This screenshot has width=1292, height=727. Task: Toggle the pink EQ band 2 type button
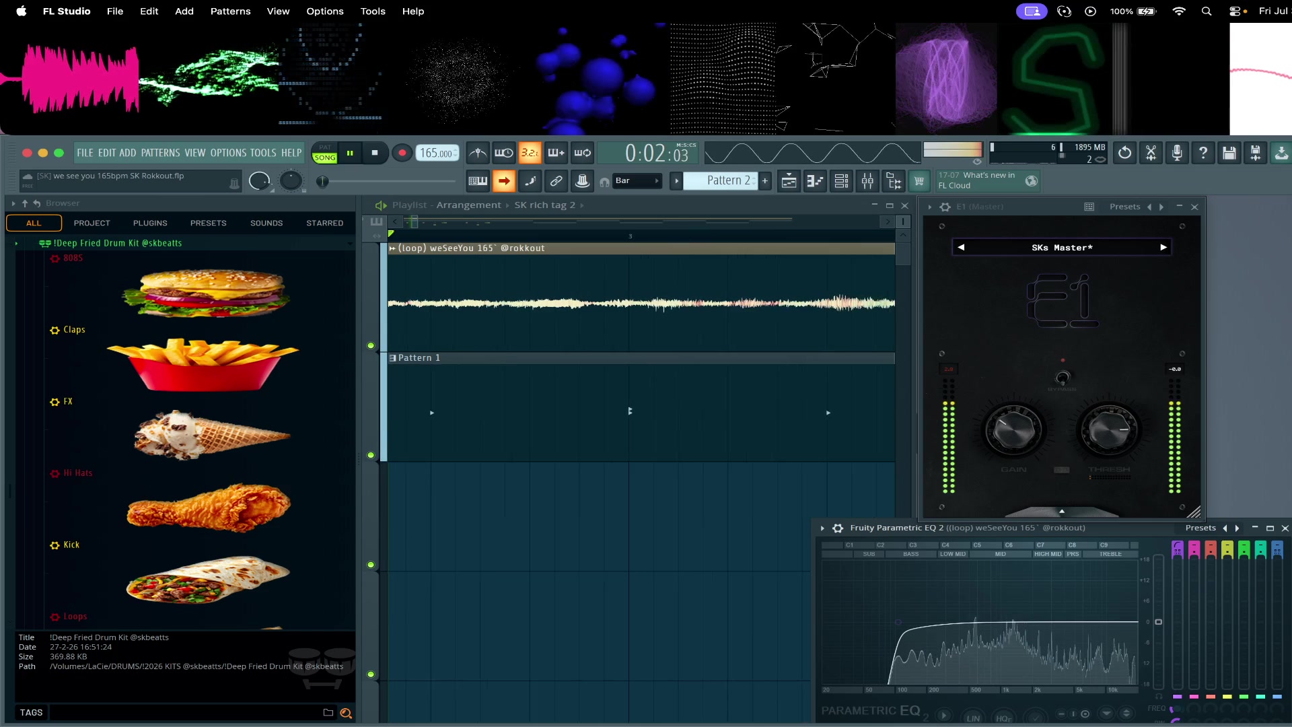coord(1194,549)
